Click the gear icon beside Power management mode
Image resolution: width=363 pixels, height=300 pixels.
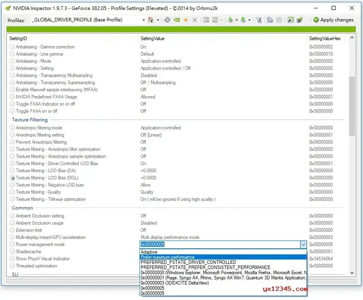12,245
